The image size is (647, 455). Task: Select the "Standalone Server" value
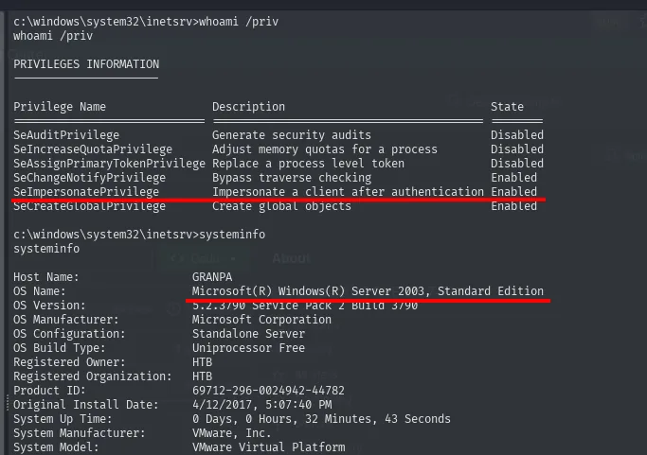point(248,334)
